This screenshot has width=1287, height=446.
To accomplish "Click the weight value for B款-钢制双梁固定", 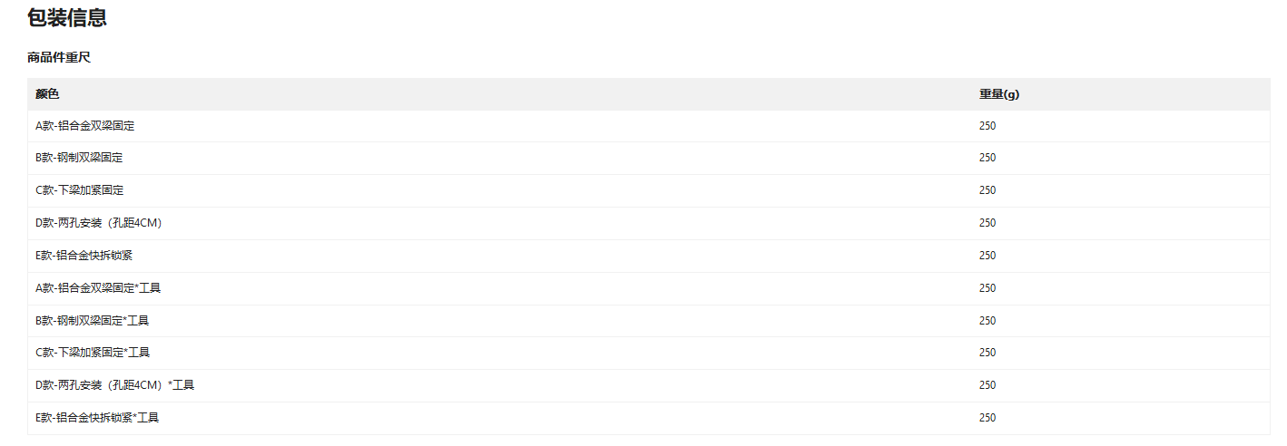I will tap(987, 158).
